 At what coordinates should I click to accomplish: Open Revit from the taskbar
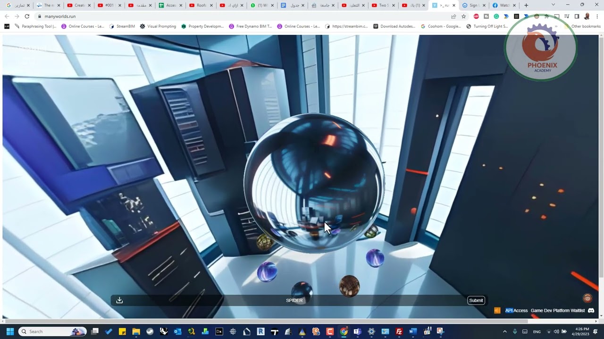point(260,331)
